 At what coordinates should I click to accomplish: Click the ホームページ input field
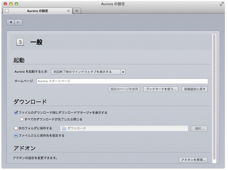[x=122, y=81]
